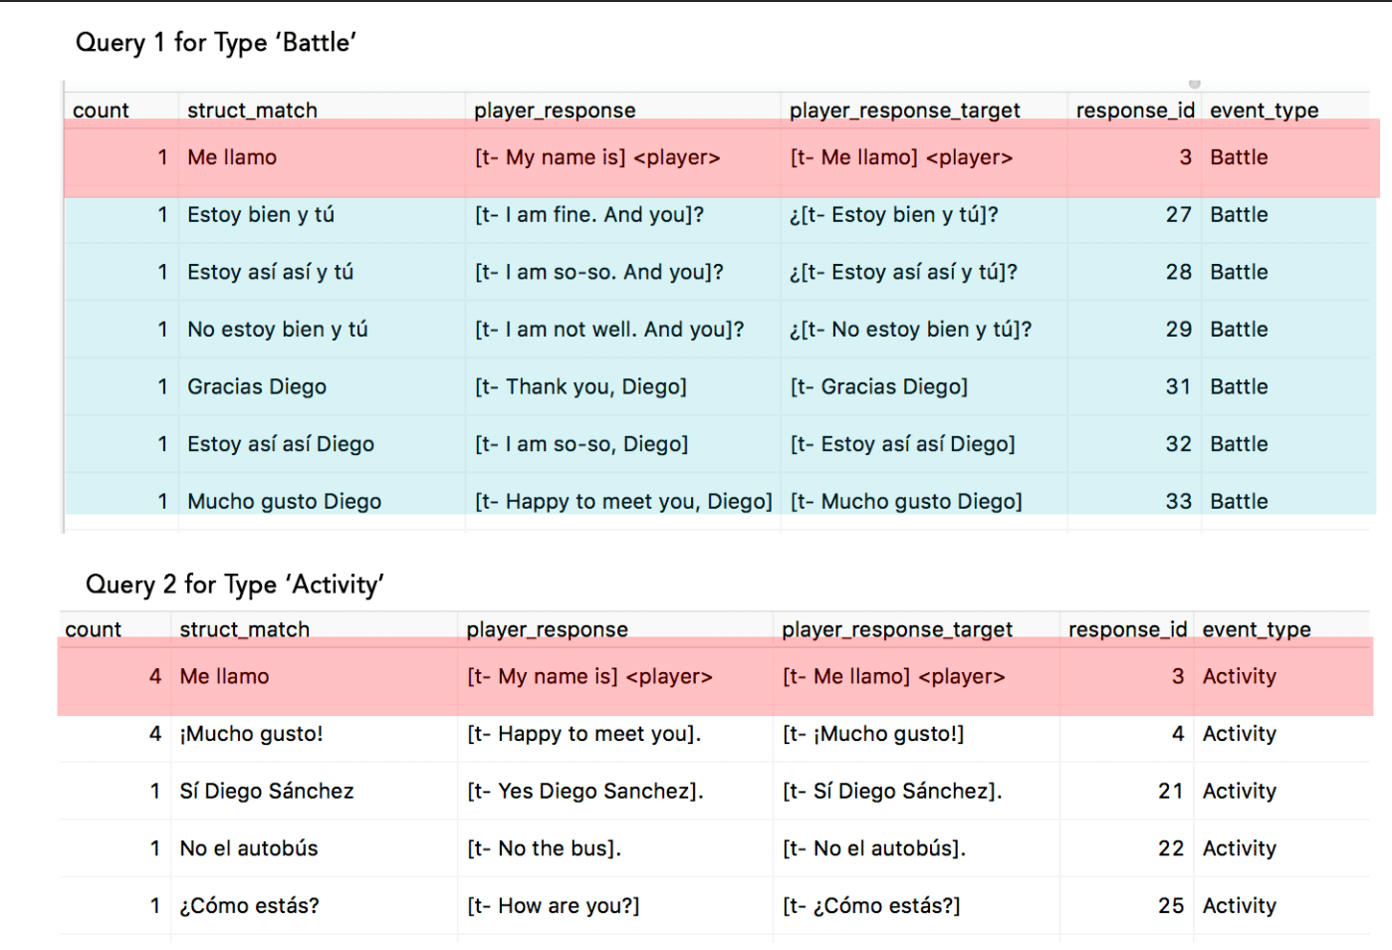
Task: Select the '¿Cómo estás?' struct_match cell
Action: point(249,906)
